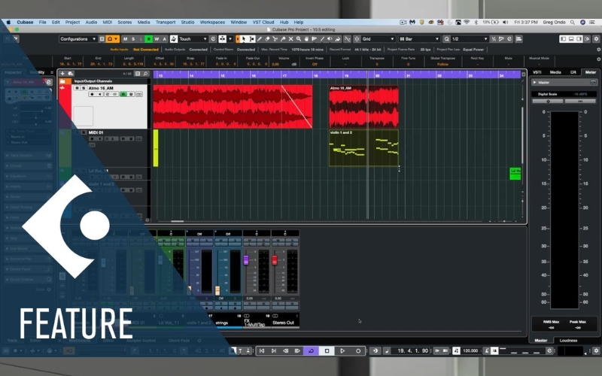The width and height of the screenshot is (602, 376).
Task: Open the Touch automation mode dropdown
Action: click(193, 39)
